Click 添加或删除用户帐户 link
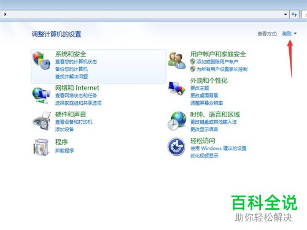The height and width of the screenshot is (230, 307). (217, 61)
